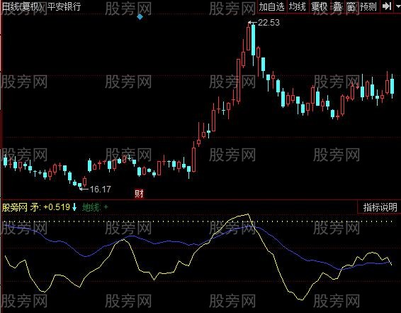
Task: Jump to latest data with arrow-to-end icon
Action: [386, 6]
